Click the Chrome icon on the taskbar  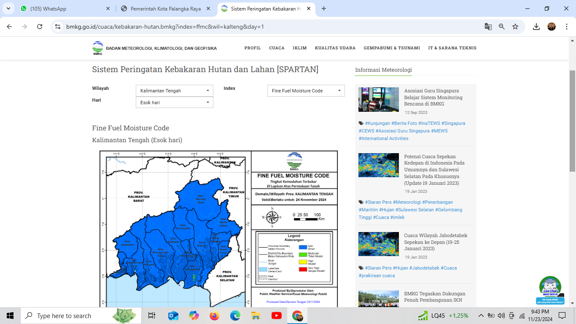pyautogui.click(x=298, y=316)
